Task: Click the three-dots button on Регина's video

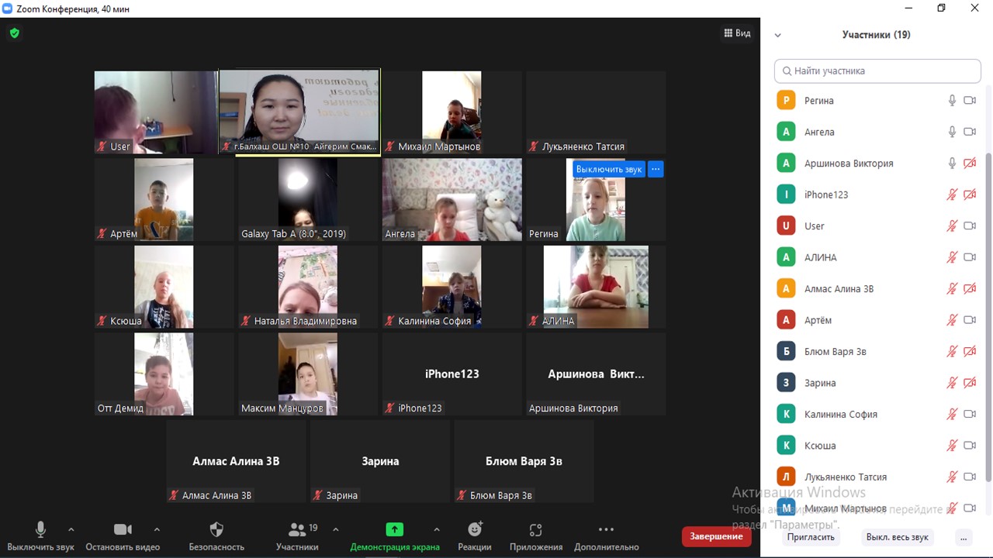Action: click(656, 169)
